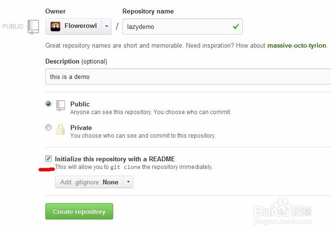Click the green checkmark in the repository name field

point(236,26)
